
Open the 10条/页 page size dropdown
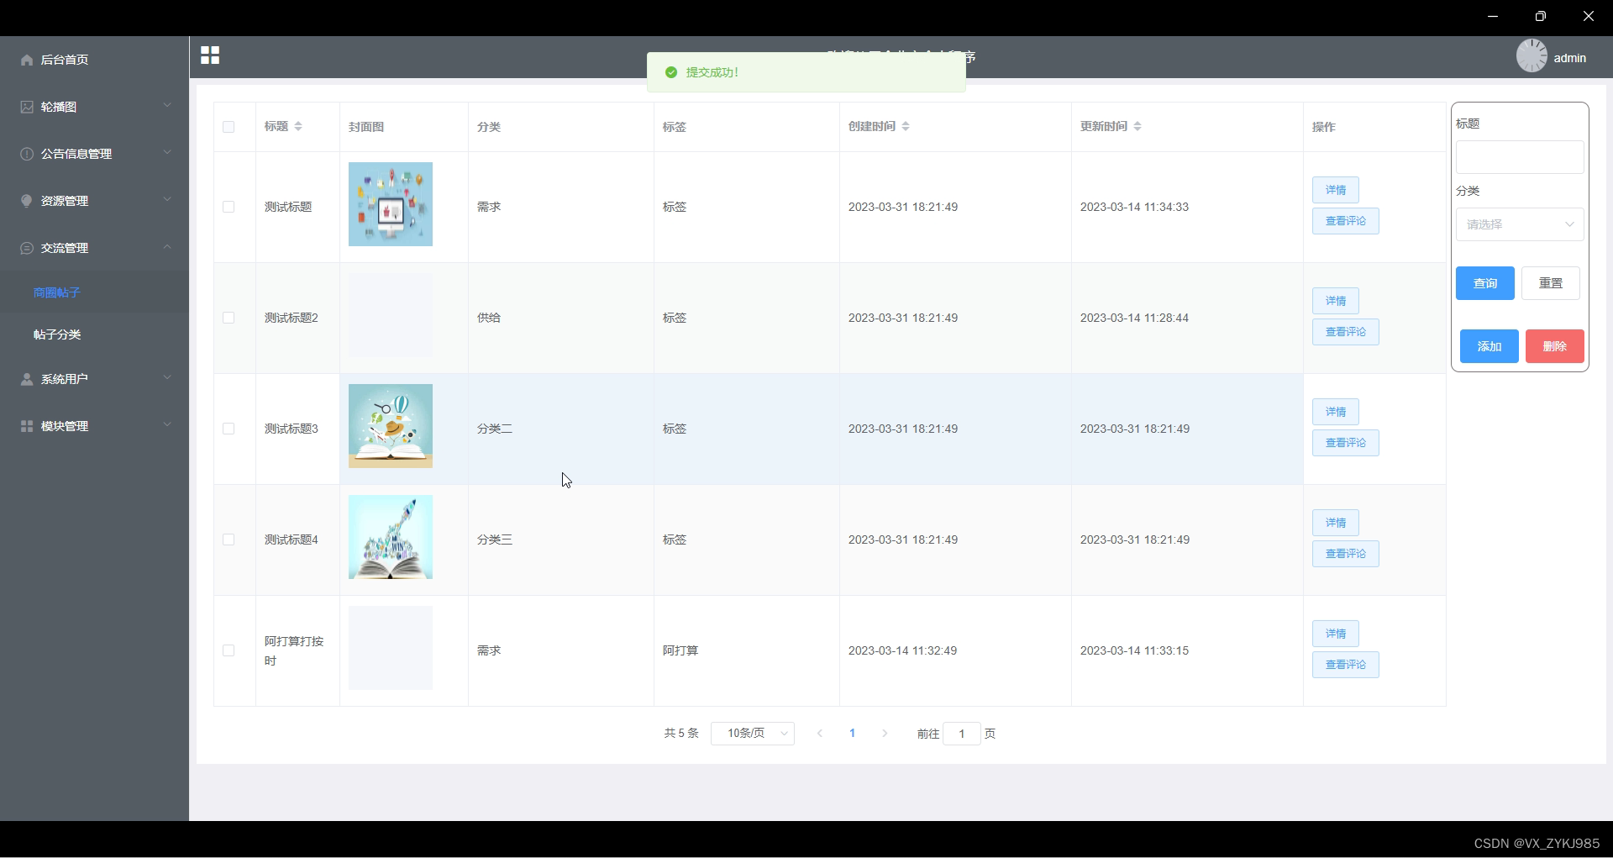[753, 734]
